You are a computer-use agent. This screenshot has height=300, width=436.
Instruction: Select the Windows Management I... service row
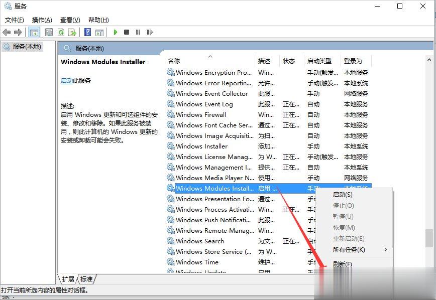point(269,167)
